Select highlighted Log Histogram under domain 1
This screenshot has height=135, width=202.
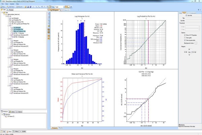(x=17, y=28)
